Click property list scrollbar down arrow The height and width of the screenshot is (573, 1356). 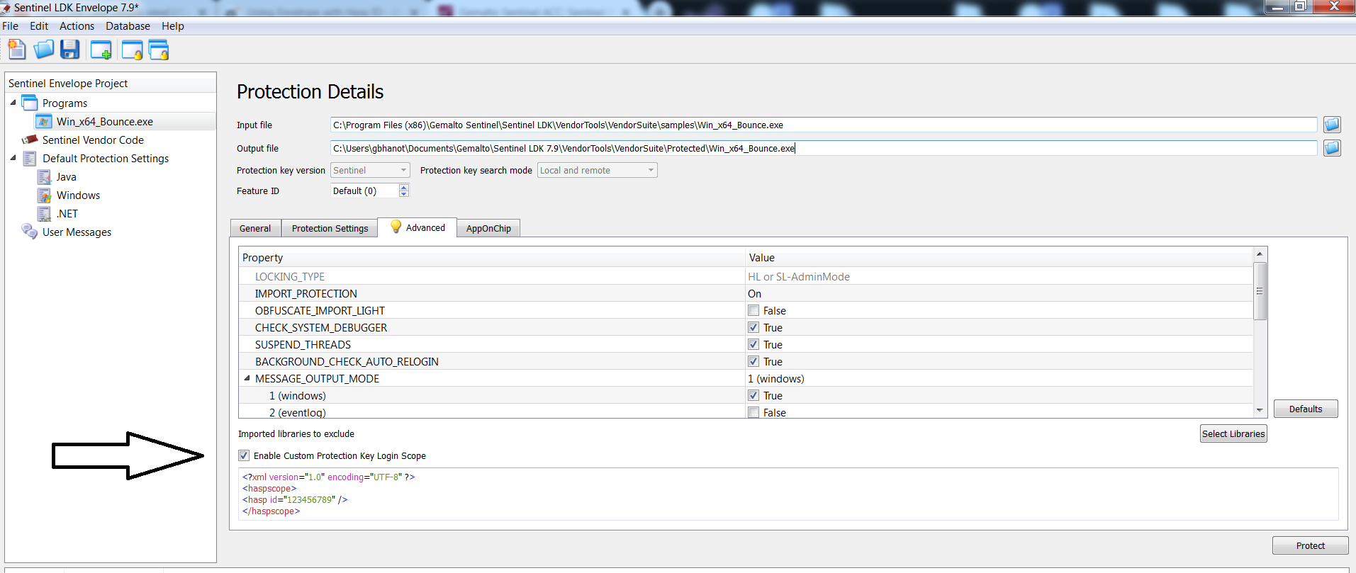tap(1260, 410)
